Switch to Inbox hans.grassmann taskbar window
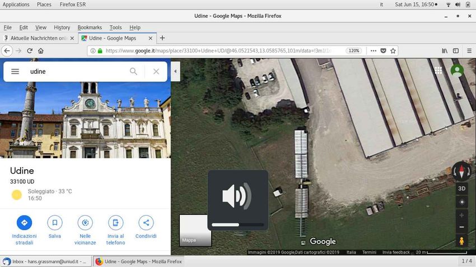Image resolution: width=476 pixels, height=267 pixels. click(x=46, y=261)
